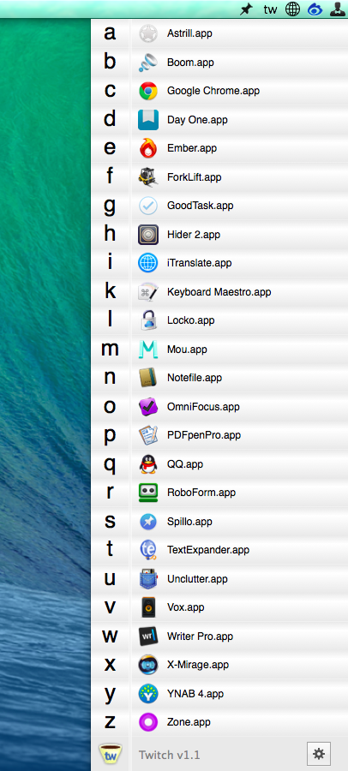Click the Unclutter.app label
348x771 pixels.
[x=197, y=579]
